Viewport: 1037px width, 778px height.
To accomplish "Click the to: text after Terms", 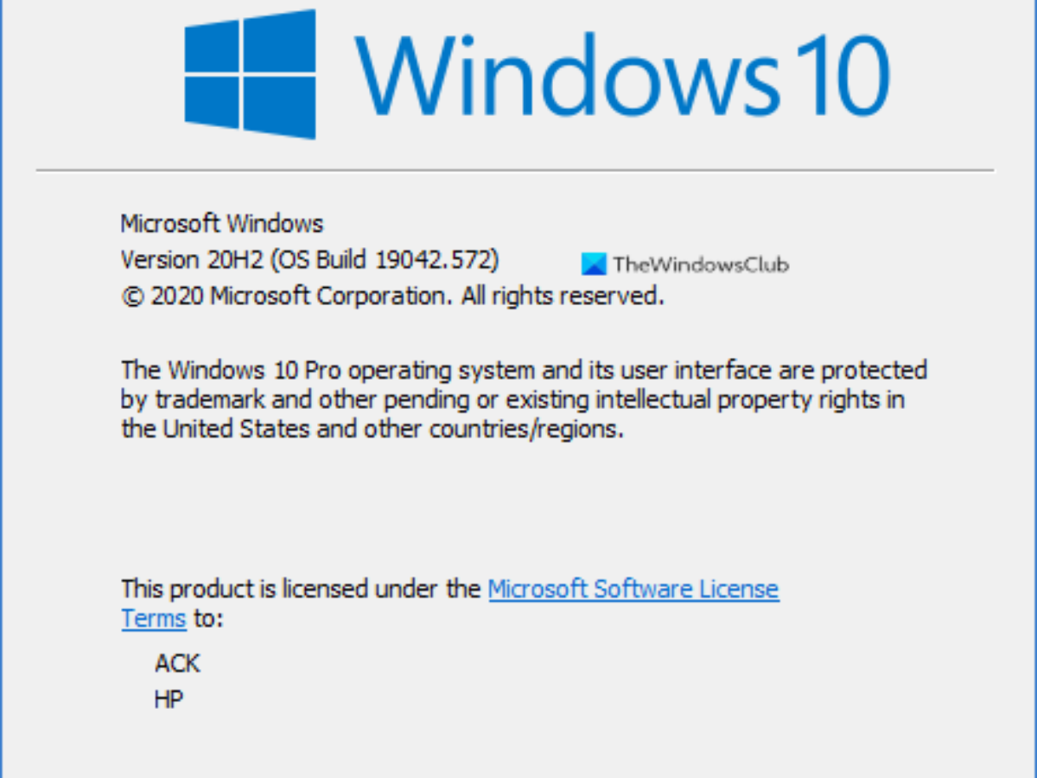I will click(207, 619).
